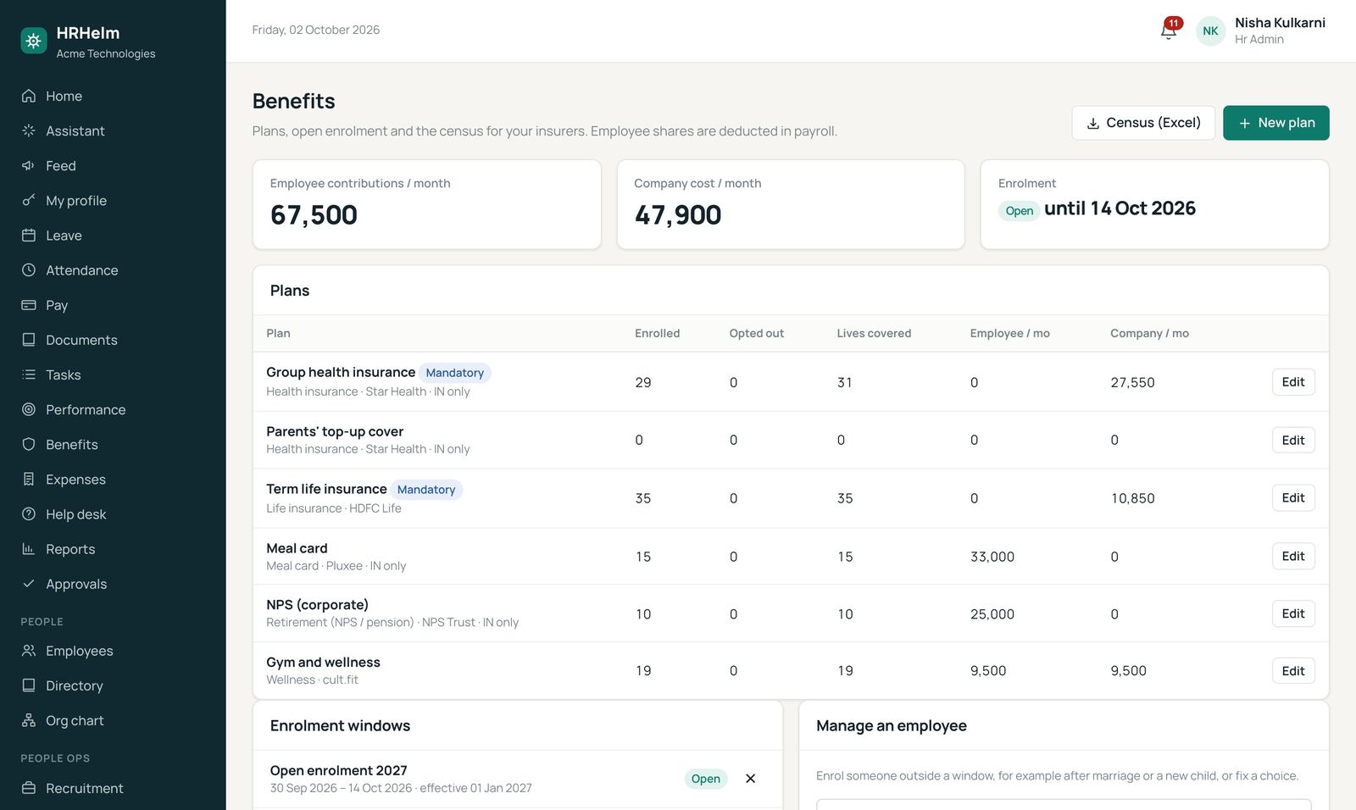Image resolution: width=1356 pixels, height=810 pixels.
Task: Edit Parents' top-up cover plan
Action: (x=1293, y=440)
